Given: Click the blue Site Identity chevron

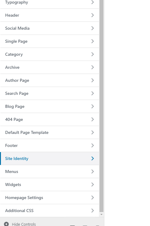Looking at the screenshot, I should click(x=93, y=158).
